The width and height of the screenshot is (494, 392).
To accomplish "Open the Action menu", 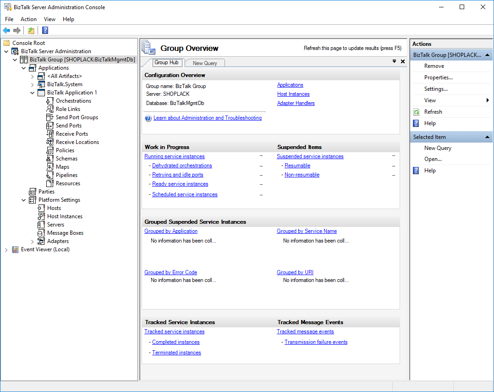I will click(x=28, y=19).
